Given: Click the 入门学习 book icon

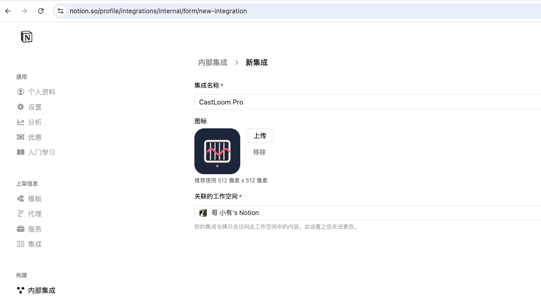Looking at the screenshot, I should pyautogui.click(x=21, y=152).
